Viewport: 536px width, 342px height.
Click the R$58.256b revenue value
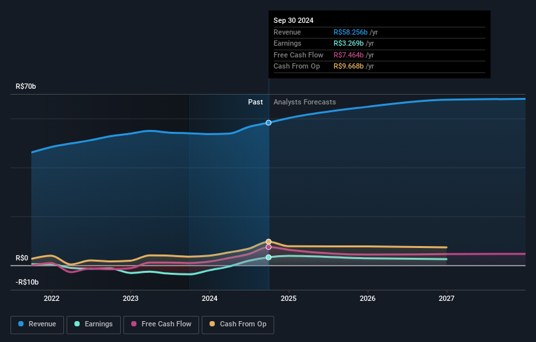[351, 32]
